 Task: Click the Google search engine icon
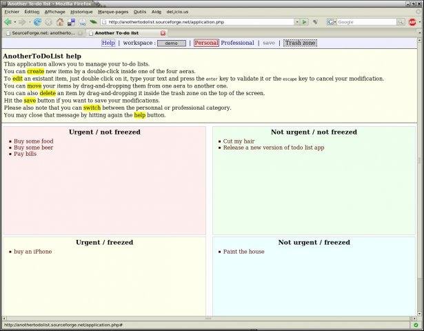pyautogui.click(x=330, y=22)
